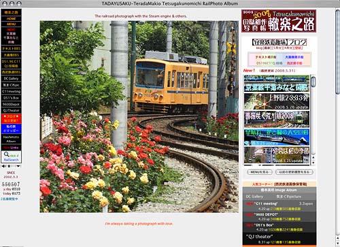Open the Ueno Station 23:33 banner thumbnail
This screenshot has height=247, width=340.
click(277, 101)
